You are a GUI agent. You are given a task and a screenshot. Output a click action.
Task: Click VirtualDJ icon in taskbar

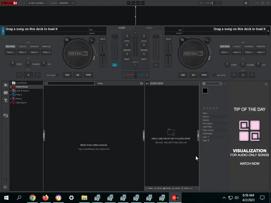pyautogui.click(x=175, y=197)
